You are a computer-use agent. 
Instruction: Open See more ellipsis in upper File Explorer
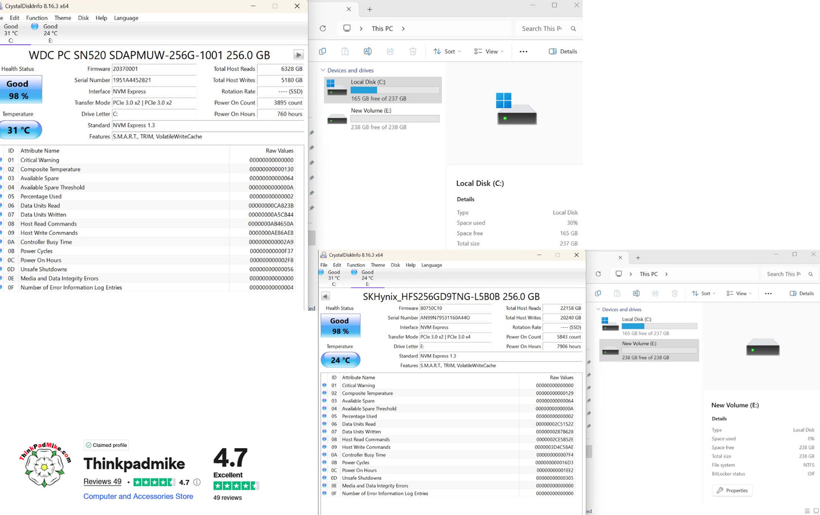(x=523, y=52)
